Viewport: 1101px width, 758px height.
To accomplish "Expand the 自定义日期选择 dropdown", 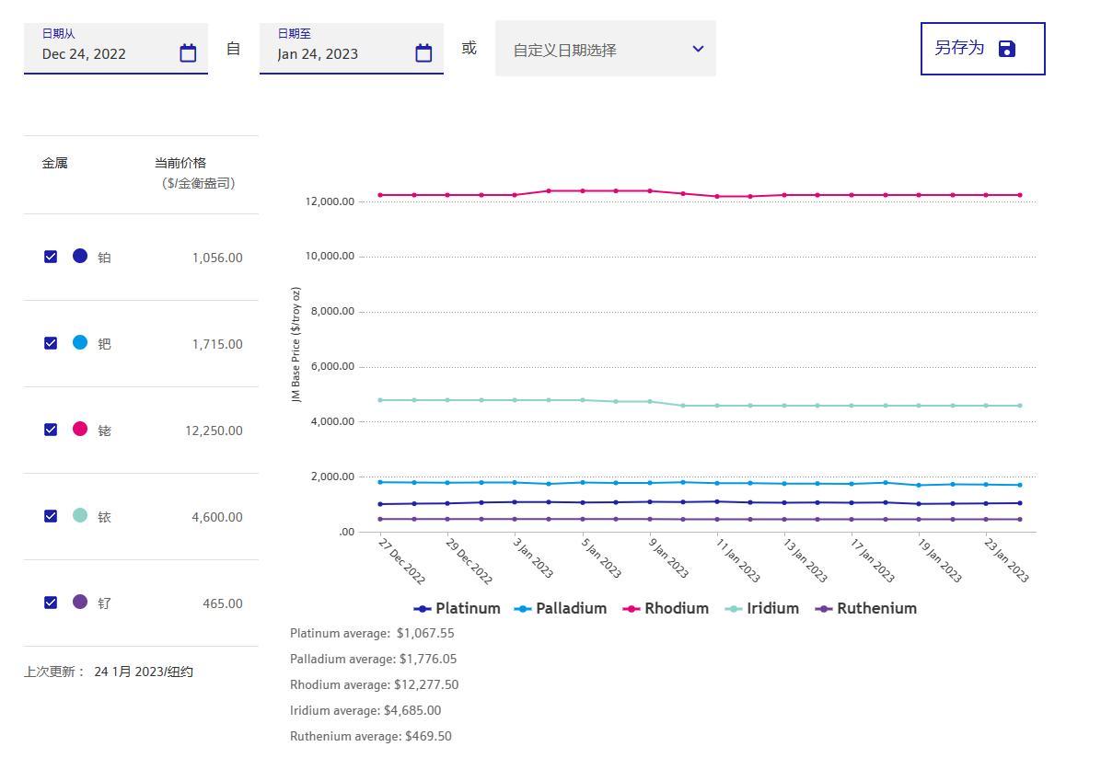I will 589,50.
